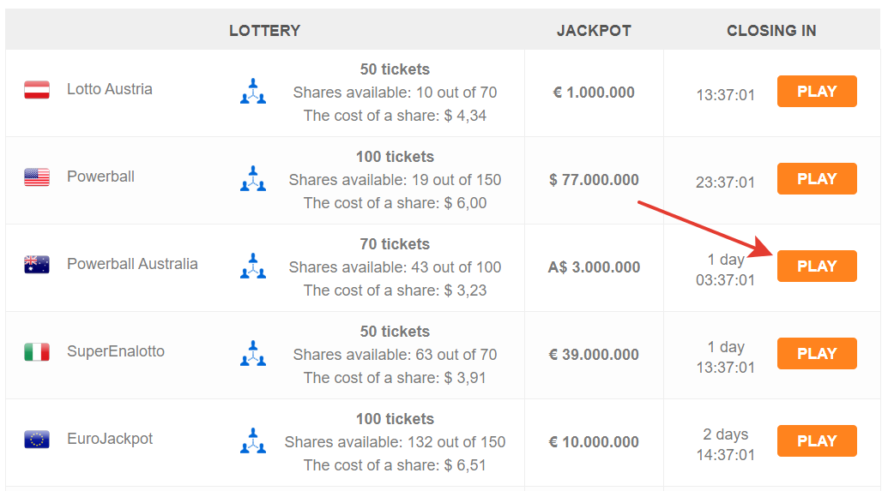Click the JACKPOT column header
Image resolution: width=888 pixels, height=491 pixels.
[x=594, y=31]
